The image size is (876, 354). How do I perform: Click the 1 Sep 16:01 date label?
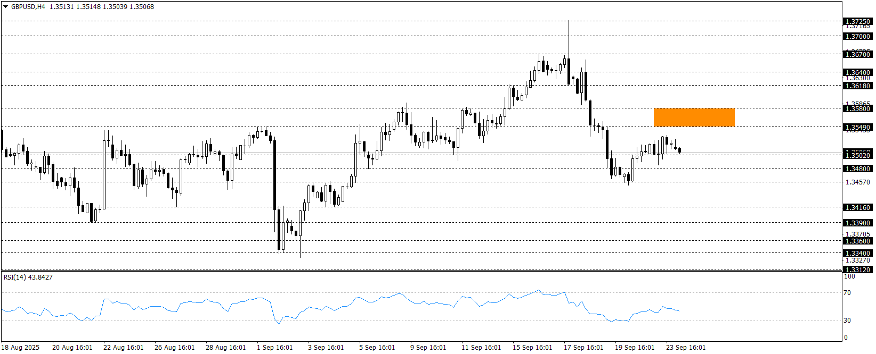tap(274, 348)
